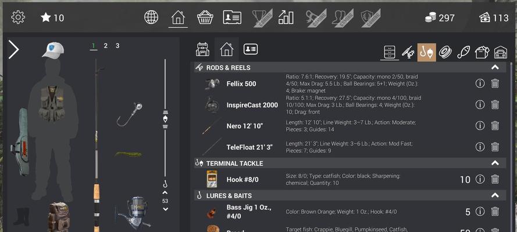
Task: Open the license card icon in top bar
Action: pyautogui.click(x=232, y=17)
